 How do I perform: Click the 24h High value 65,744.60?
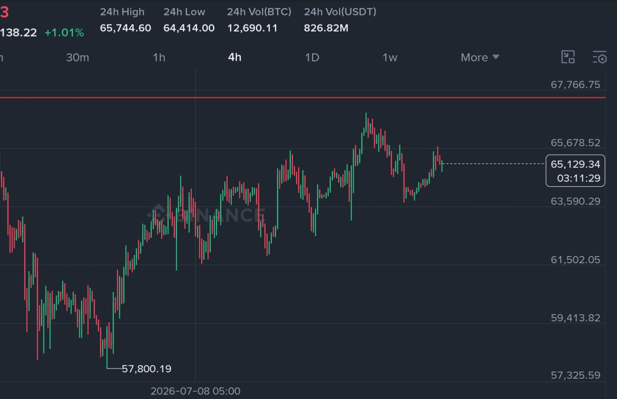[x=125, y=28]
